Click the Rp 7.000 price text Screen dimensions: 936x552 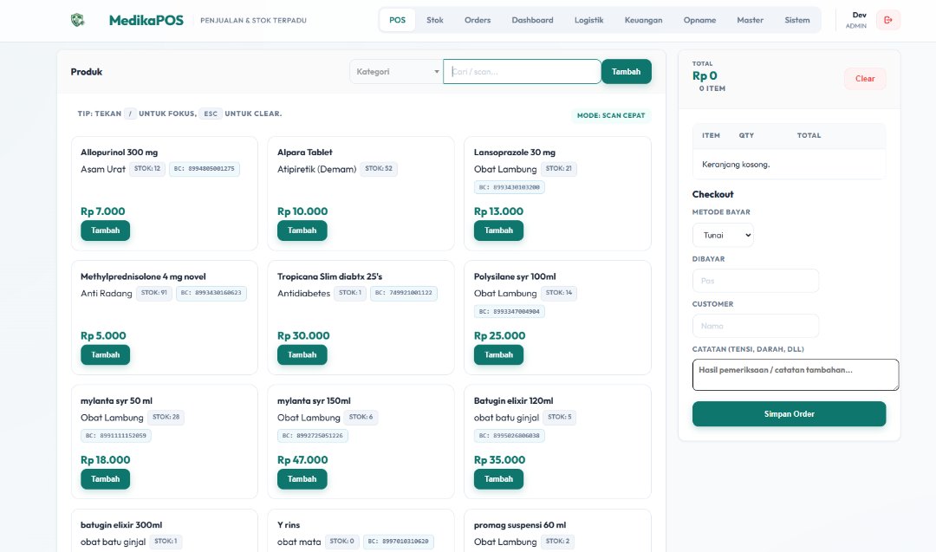tap(102, 211)
